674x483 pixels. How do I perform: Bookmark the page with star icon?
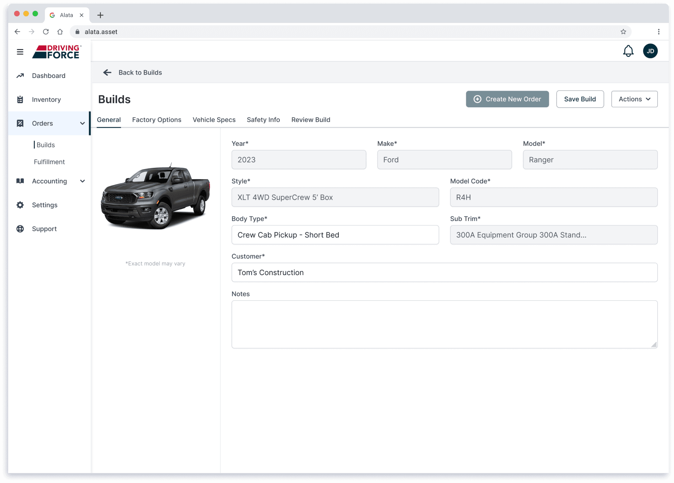point(623,32)
